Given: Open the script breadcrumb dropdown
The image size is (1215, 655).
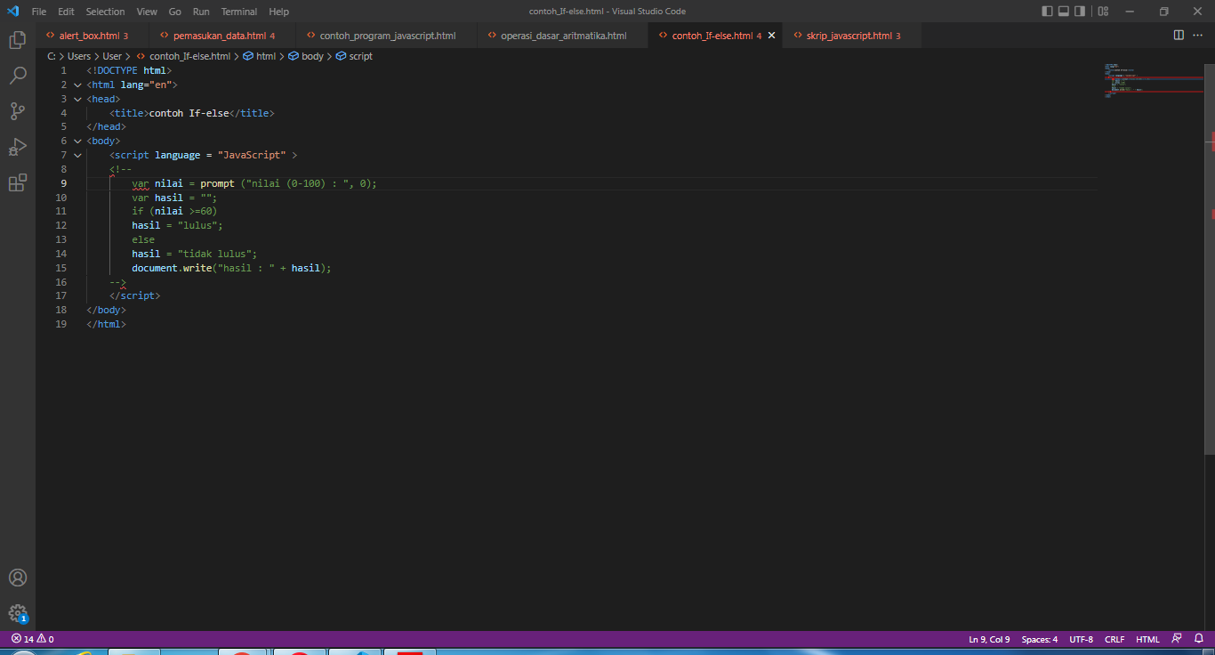Looking at the screenshot, I should (x=359, y=55).
